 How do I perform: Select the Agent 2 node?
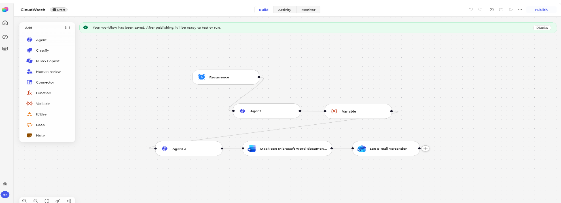(x=189, y=149)
